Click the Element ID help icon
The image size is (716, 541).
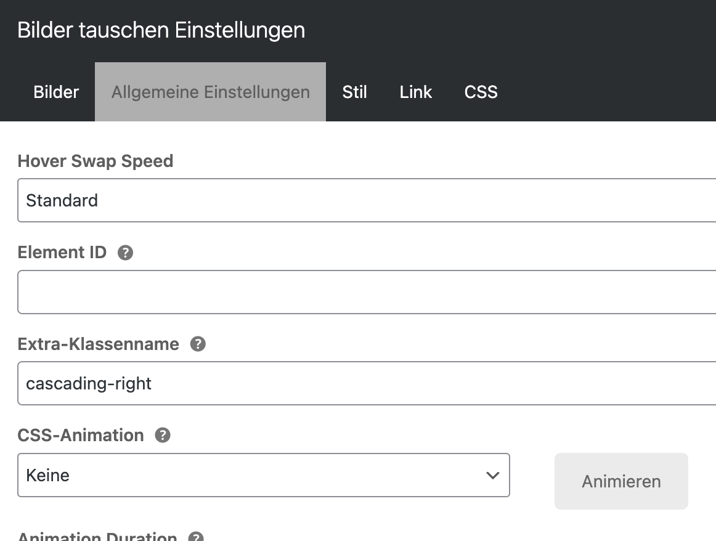tap(125, 253)
